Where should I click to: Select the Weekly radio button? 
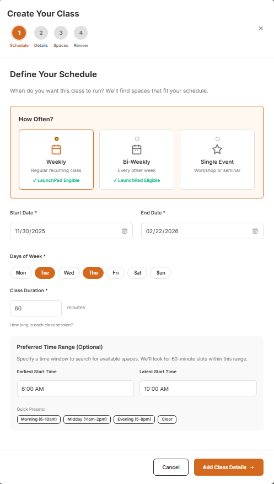[x=56, y=139]
